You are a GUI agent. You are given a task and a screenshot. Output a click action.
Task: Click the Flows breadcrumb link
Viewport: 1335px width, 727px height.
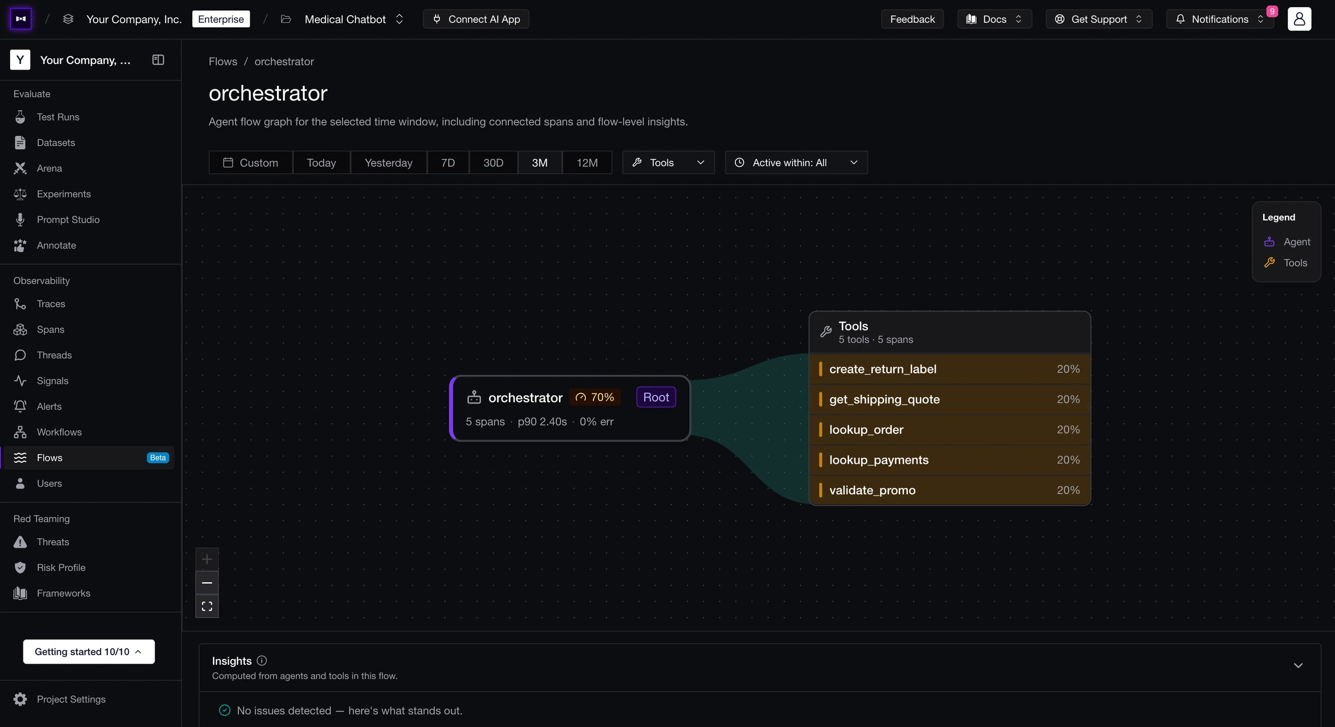pos(222,62)
